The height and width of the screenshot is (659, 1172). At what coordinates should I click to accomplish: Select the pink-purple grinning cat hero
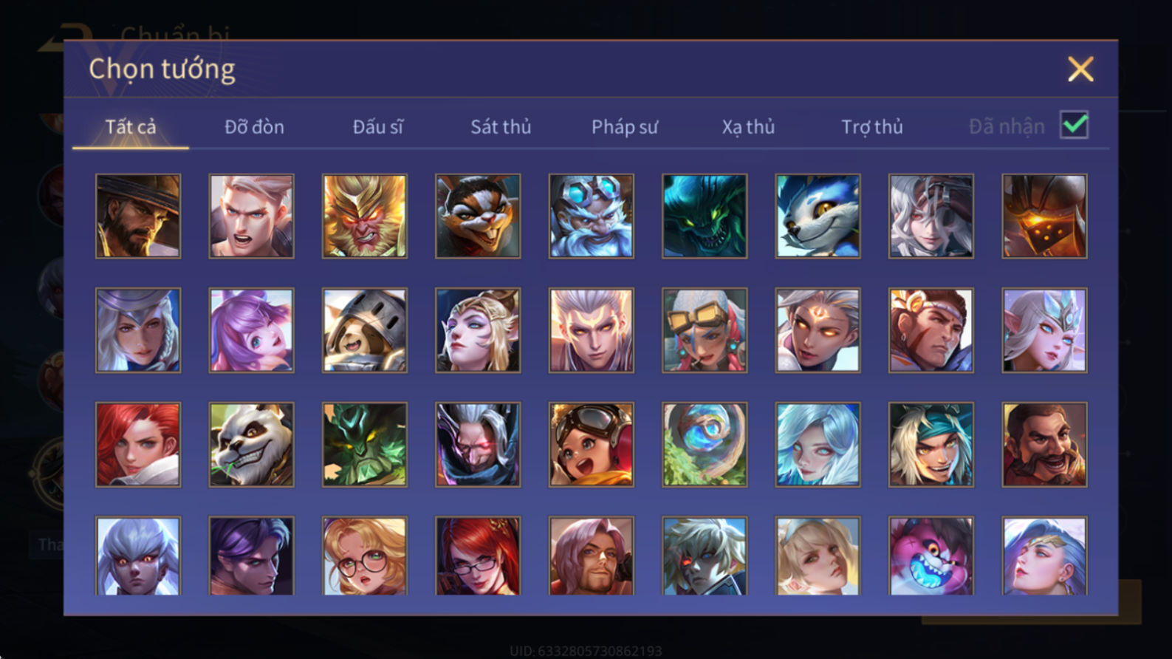pos(931,556)
